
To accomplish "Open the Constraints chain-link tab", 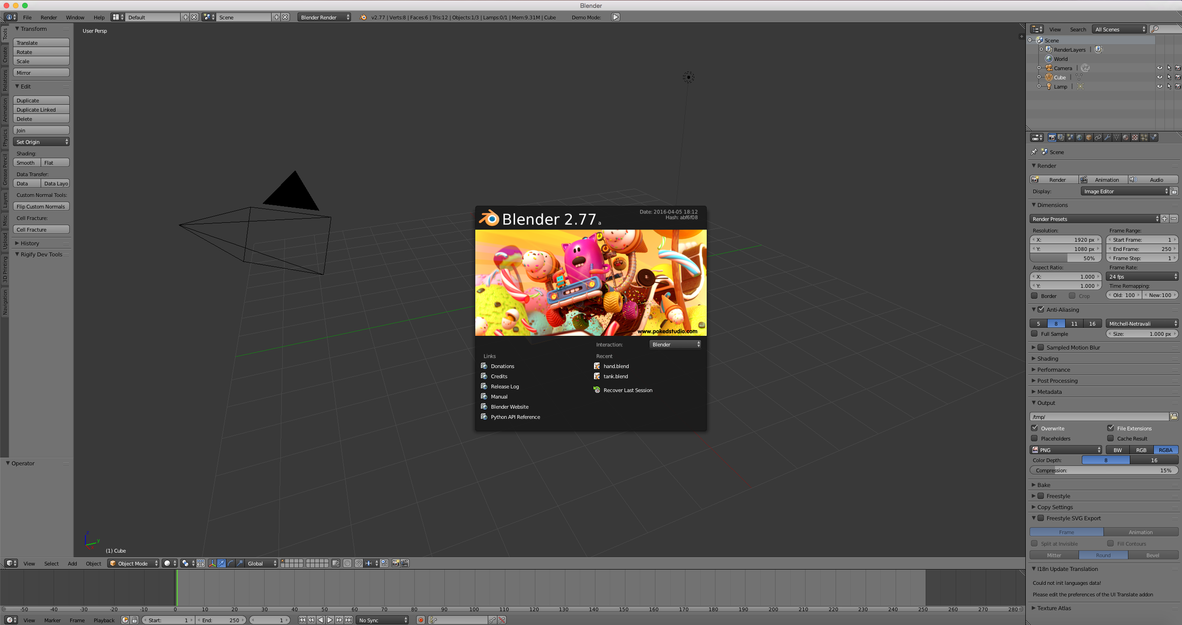I will click(x=1098, y=137).
